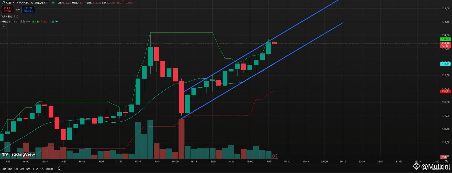Click the green 133,86 price axis label
The width and height of the screenshot is (452, 173).
point(446,39)
